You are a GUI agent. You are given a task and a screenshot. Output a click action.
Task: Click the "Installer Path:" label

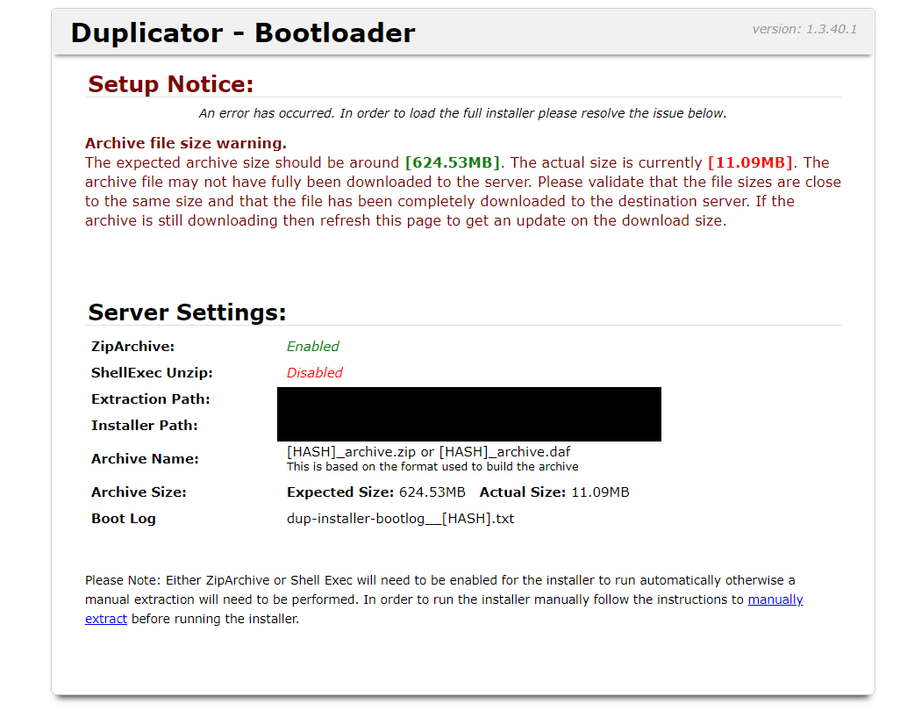click(x=145, y=426)
